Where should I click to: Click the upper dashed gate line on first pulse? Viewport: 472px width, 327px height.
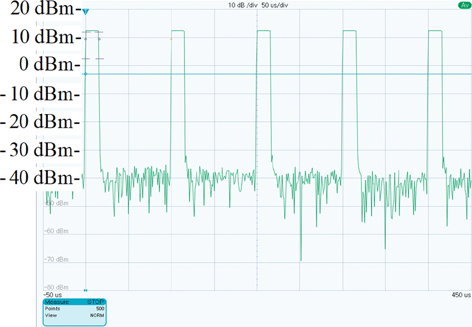click(x=92, y=32)
